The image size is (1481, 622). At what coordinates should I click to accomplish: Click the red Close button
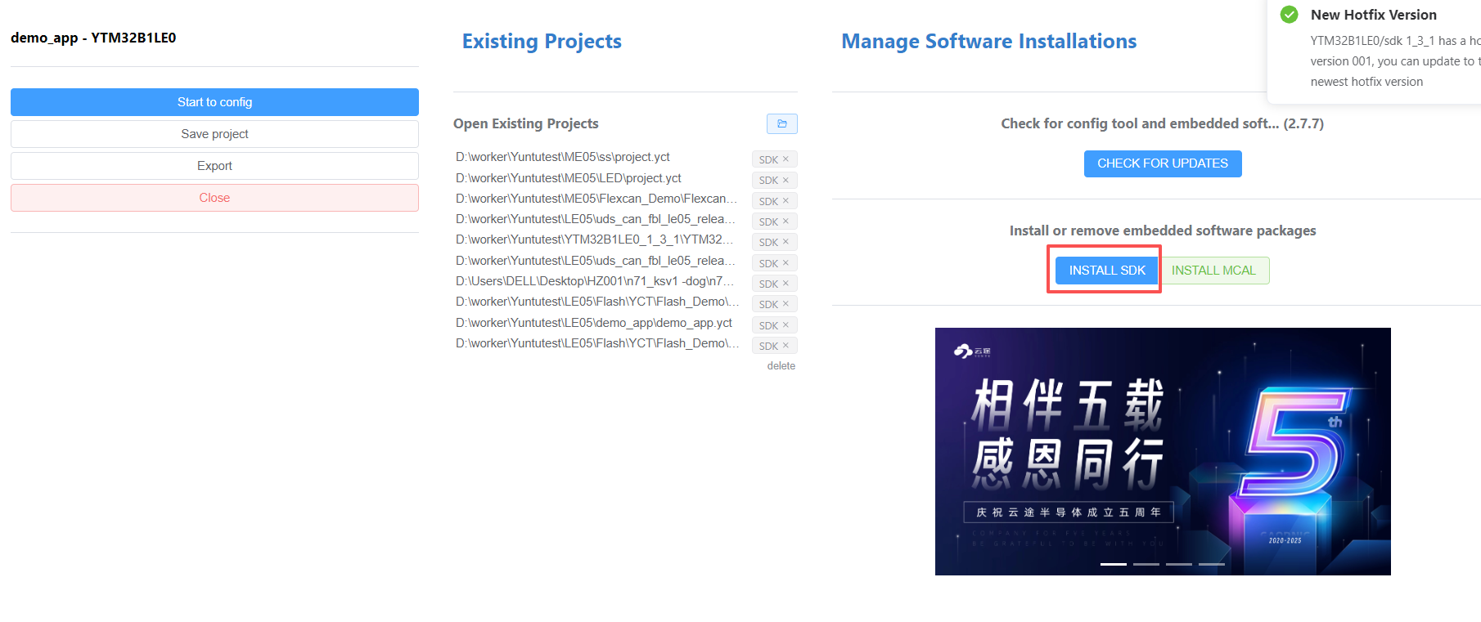click(214, 198)
